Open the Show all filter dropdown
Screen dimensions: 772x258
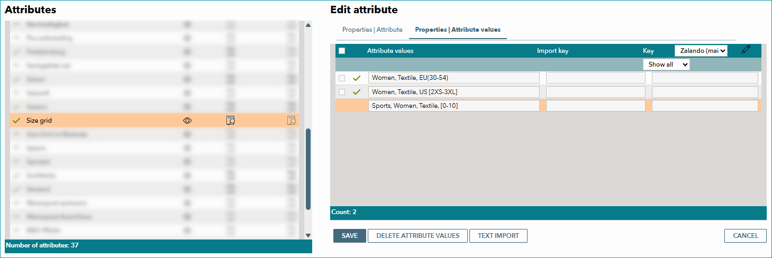[666, 64]
